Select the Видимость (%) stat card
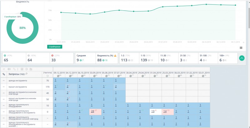The height and width of the screenshot is (128, 250). [x=107, y=58]
